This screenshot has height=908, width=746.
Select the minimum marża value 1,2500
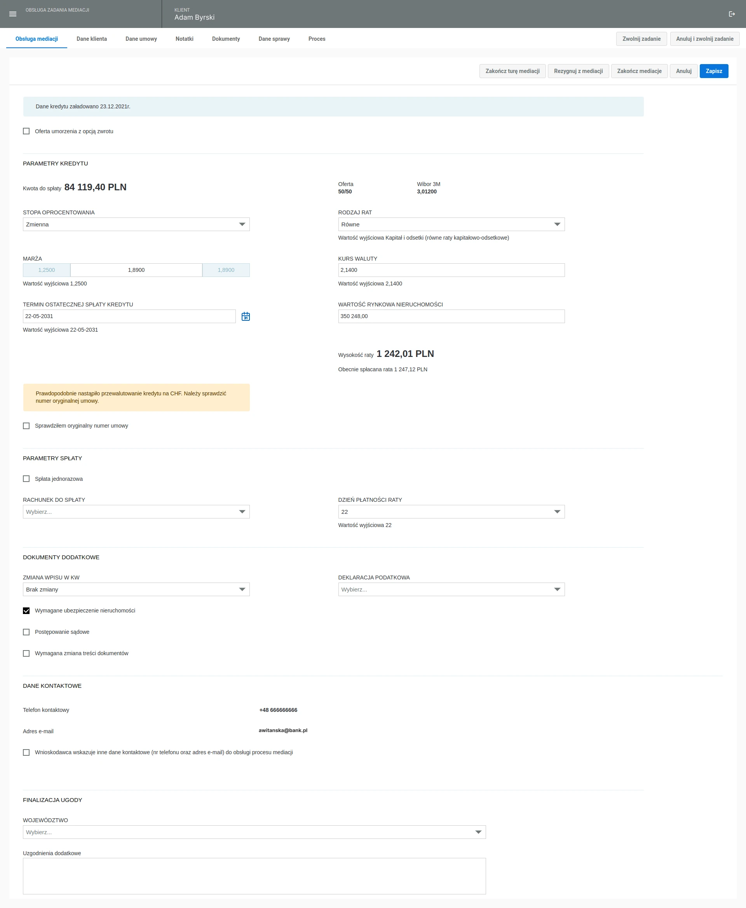(x=46, y=270)
